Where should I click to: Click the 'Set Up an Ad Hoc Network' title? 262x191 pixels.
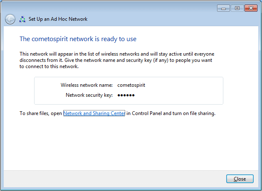(58, 19)
